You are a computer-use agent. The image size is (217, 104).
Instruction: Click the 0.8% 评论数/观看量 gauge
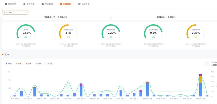coord(153,32)
